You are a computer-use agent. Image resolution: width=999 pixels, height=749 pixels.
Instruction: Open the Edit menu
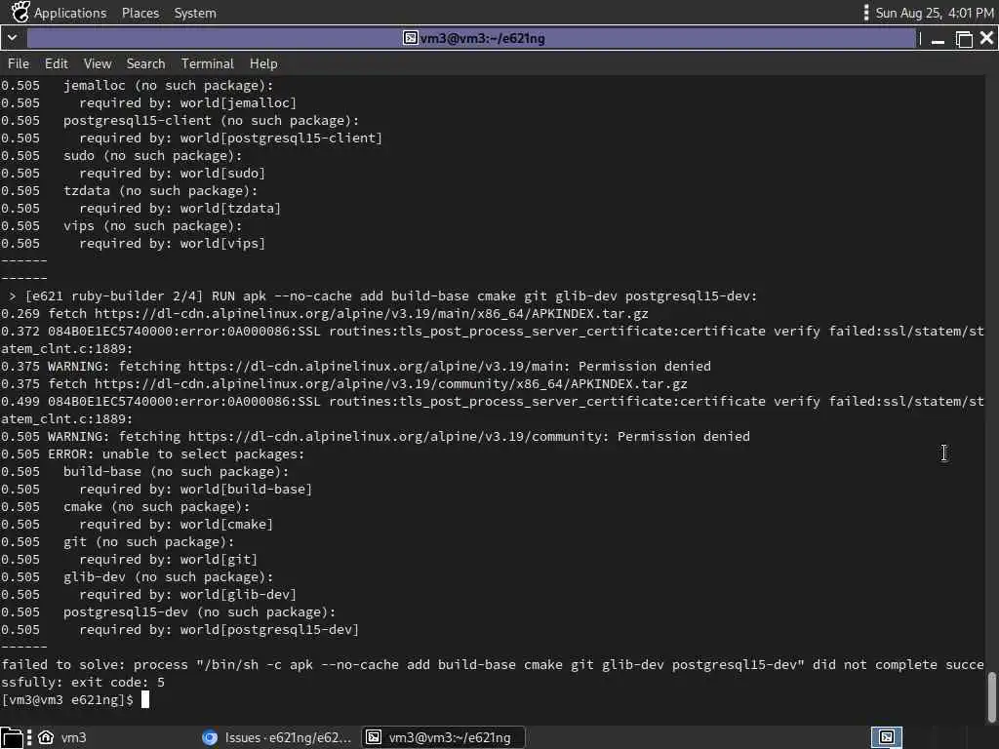(x=56, y=63)
